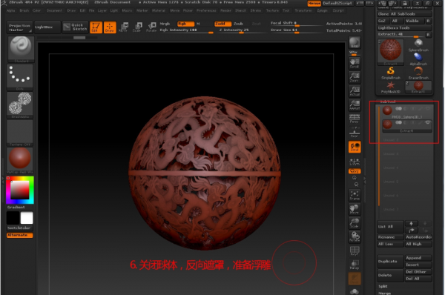This screenshot has height=295, width=445.
Task: Toggle the Local symmetry button
Action: tap(355, 147)
